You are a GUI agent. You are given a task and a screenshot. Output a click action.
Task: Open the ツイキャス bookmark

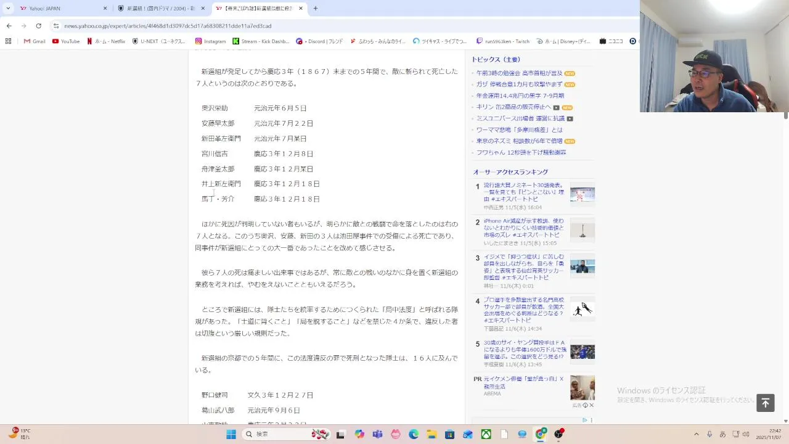point(440,41)
